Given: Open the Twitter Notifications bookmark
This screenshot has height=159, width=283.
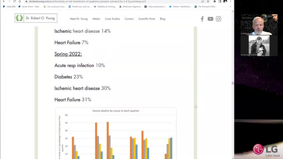Looking at the screenshot, I should (180, 7).
